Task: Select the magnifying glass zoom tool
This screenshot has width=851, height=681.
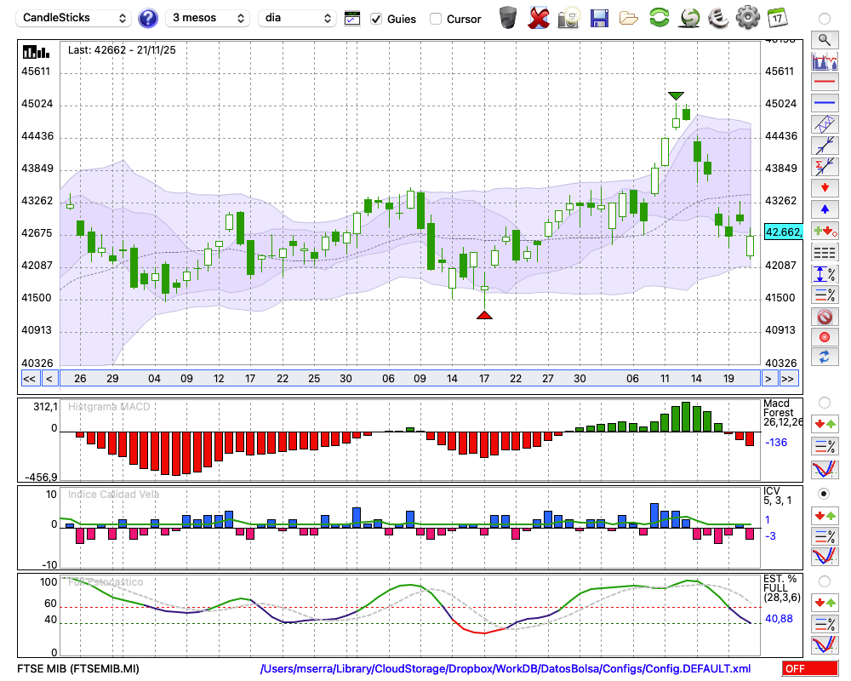Action: point(824,39)
